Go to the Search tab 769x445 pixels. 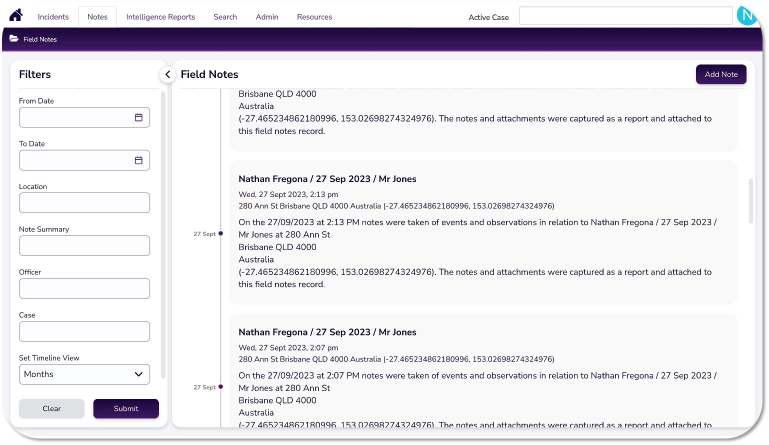coord(225,17)
